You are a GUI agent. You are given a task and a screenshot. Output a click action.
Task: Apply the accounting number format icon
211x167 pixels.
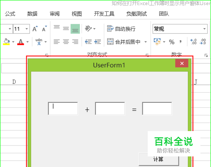tap(157, 42)
